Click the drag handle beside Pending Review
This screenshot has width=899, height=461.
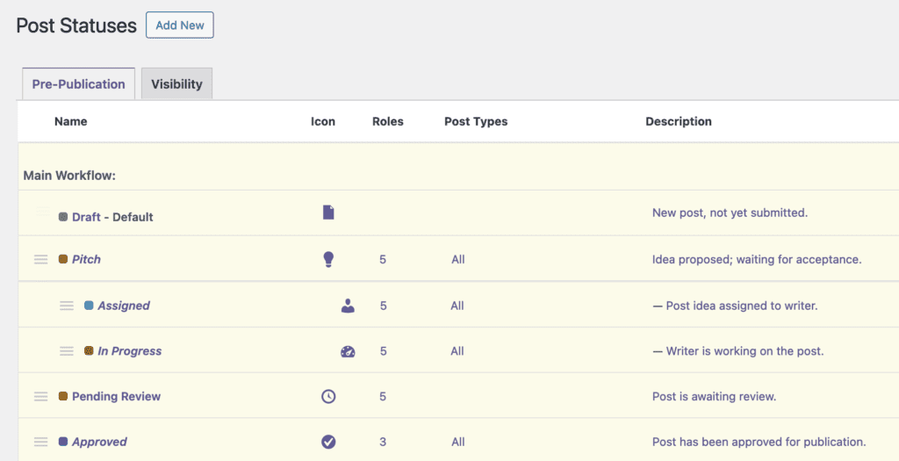(40, 396)
